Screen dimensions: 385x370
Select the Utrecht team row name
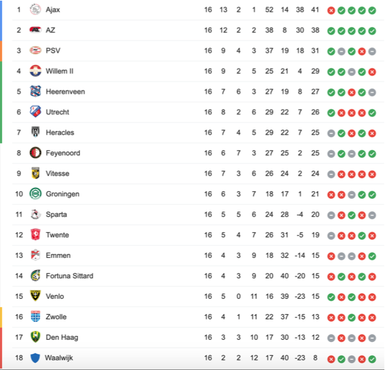click(58, 112)
